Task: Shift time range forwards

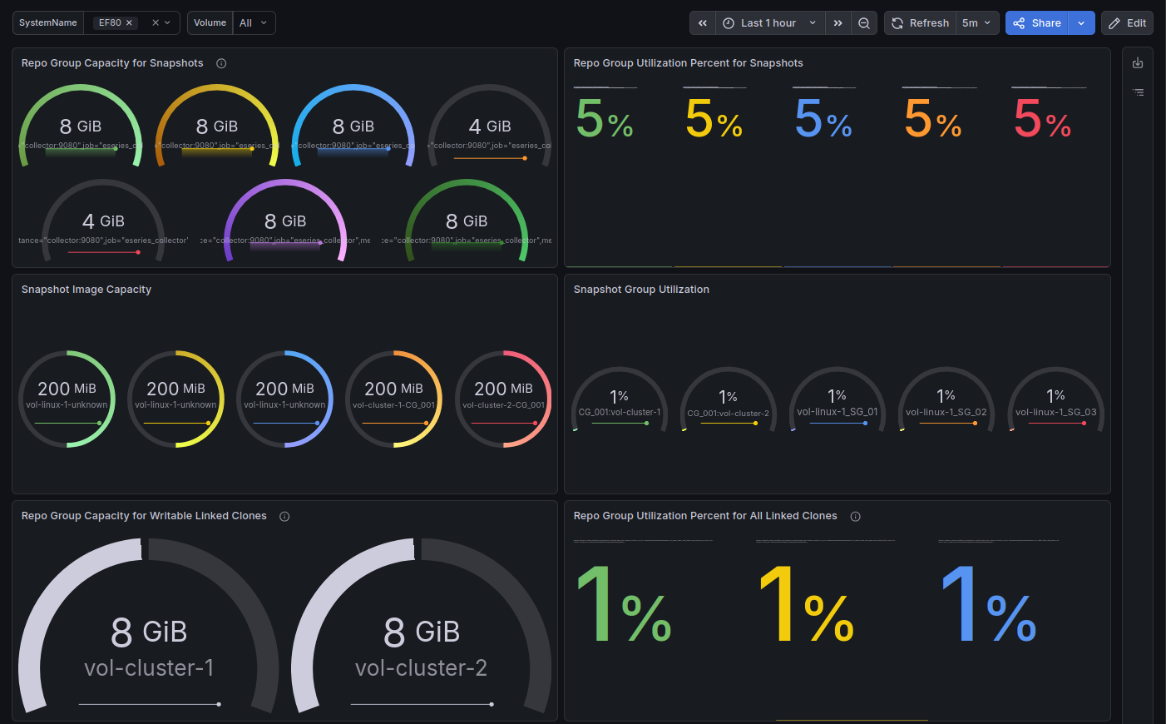Action: [x=838, y=23]
